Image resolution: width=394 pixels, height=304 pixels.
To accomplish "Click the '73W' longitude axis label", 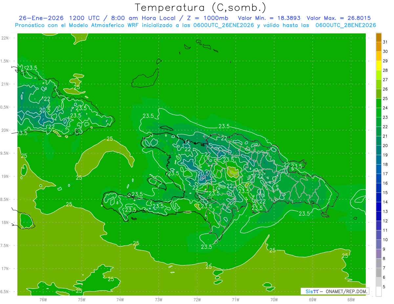I will pos(159,300).
